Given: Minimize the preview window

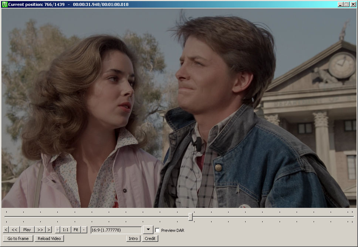Looking at the screenshot, I should (340, 4).
